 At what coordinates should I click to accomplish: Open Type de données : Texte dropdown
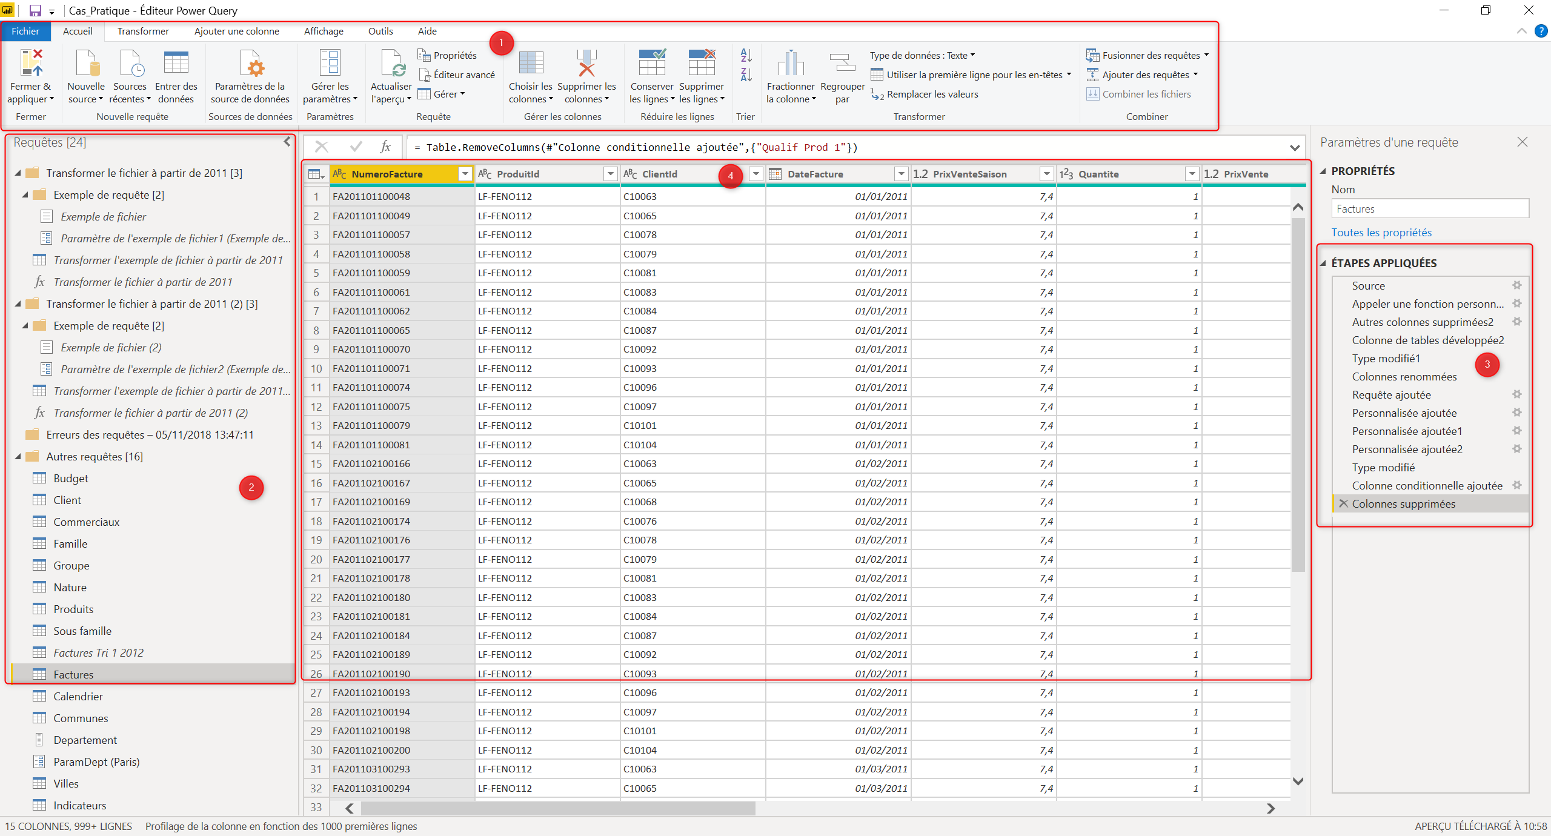[922, 55]
